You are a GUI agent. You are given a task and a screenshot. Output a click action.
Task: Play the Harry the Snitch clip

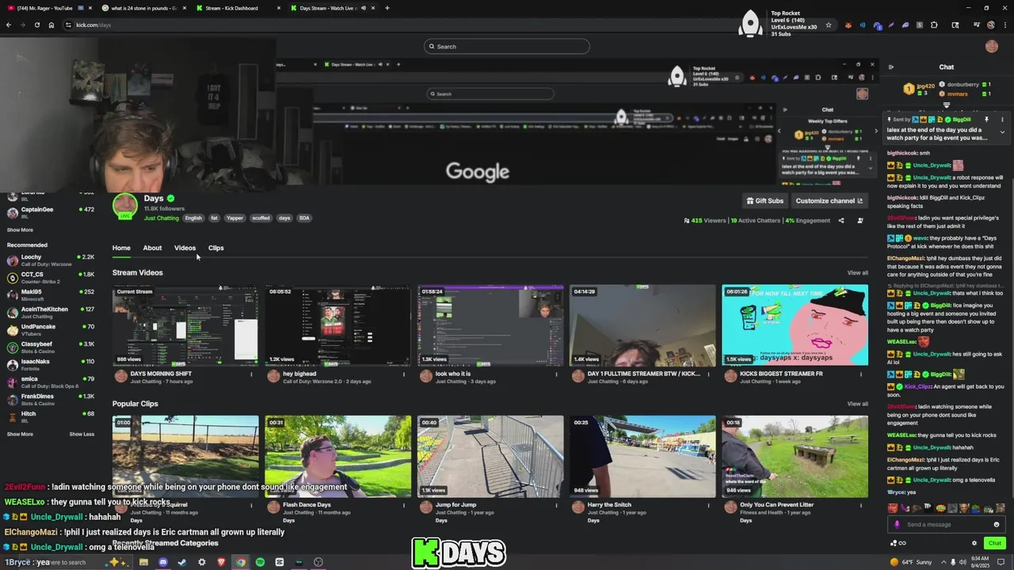(x=642, y=457)
